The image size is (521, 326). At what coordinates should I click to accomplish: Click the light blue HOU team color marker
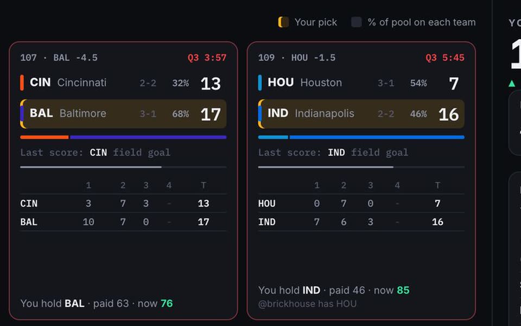260,83
